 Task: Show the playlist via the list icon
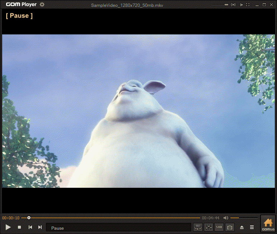(x=252, y=227)
